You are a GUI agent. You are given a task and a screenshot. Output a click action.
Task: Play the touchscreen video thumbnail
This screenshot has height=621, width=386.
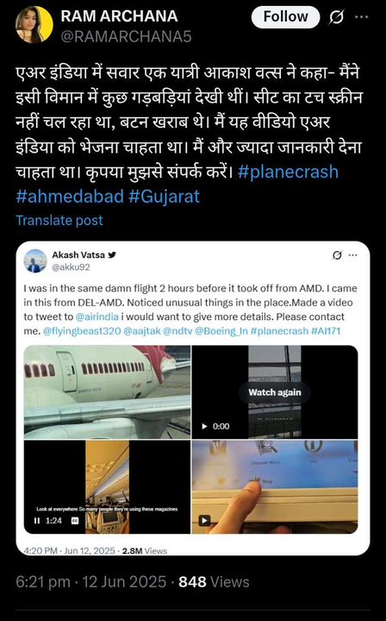[x=204, y=520]
